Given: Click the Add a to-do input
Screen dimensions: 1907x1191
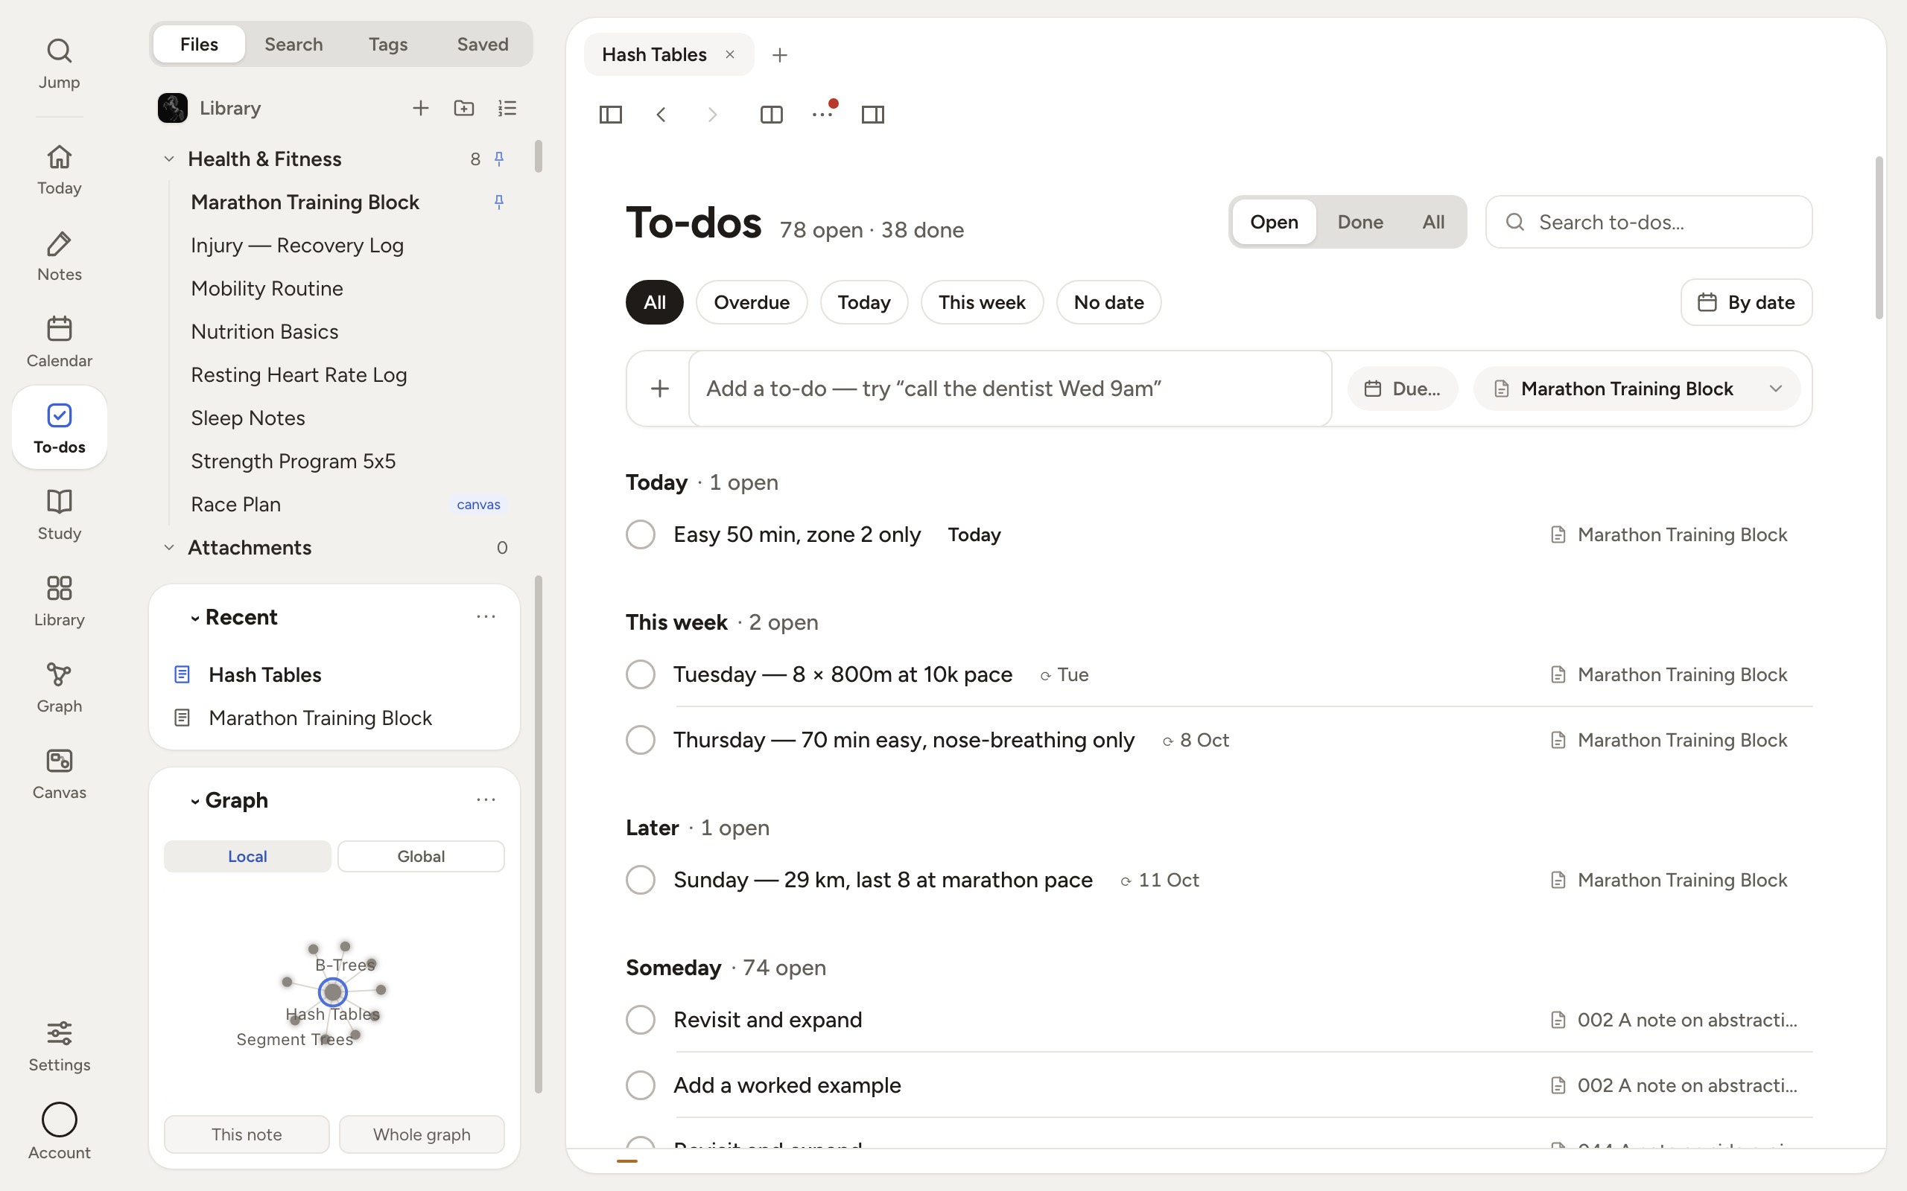Looking at the screenshot, I should pos(1010,389).
